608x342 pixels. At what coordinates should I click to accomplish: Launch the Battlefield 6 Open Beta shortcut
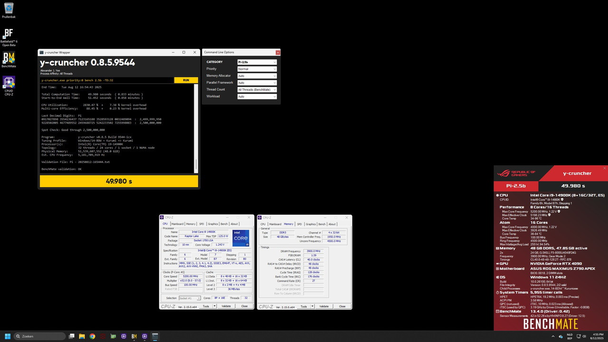pyautogui.click(x=9, y=36)
